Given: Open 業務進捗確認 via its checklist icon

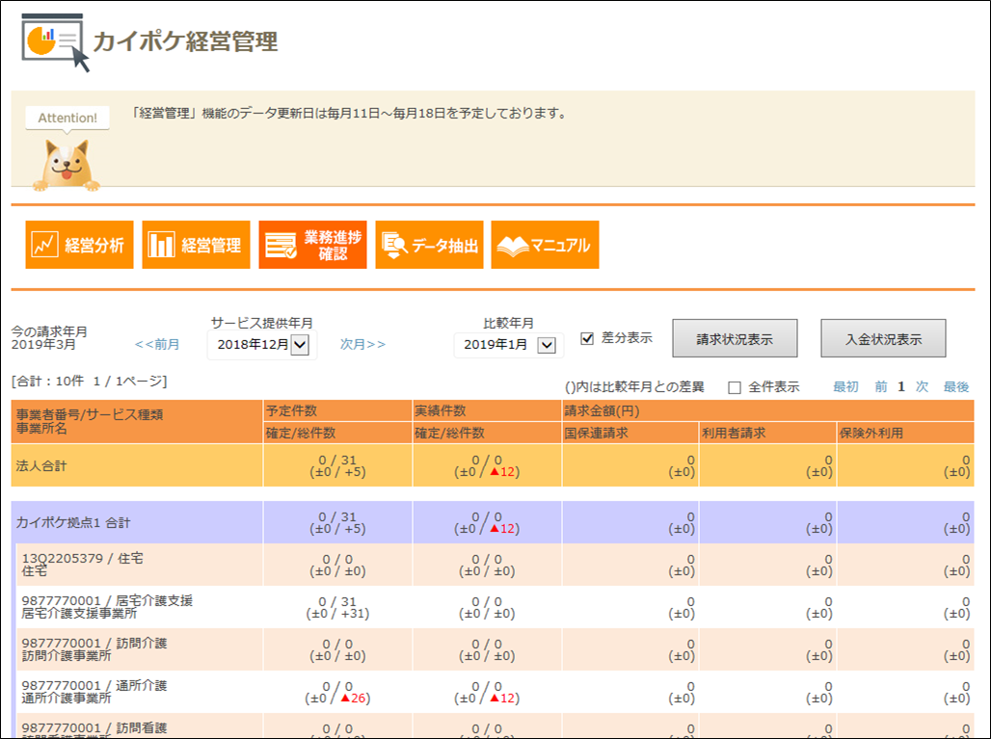Looking at the screenshot, I should pyautogui.click(x=281, y=245).
